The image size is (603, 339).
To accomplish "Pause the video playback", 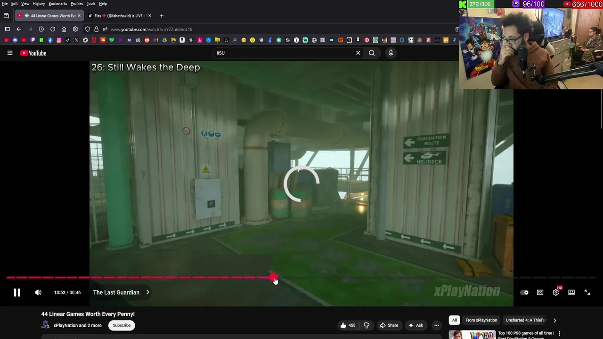I will pos(16,292).
